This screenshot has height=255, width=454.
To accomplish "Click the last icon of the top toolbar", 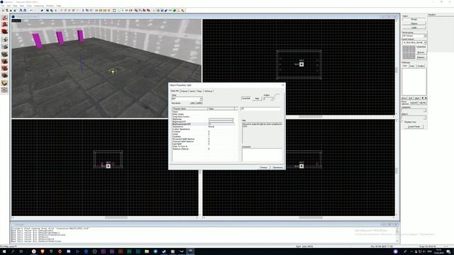I will [183, 11].
